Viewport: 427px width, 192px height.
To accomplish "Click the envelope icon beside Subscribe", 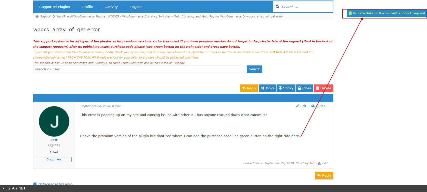I will (x=35, y=184).
